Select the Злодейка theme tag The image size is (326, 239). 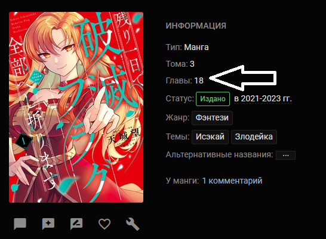tap(254, 137)
